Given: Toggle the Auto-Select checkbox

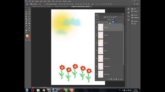Looking at the screenshot, I should [31, 4].
